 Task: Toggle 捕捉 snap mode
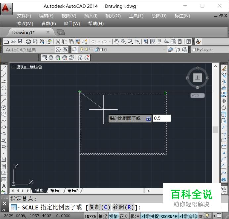pos(103,216)
